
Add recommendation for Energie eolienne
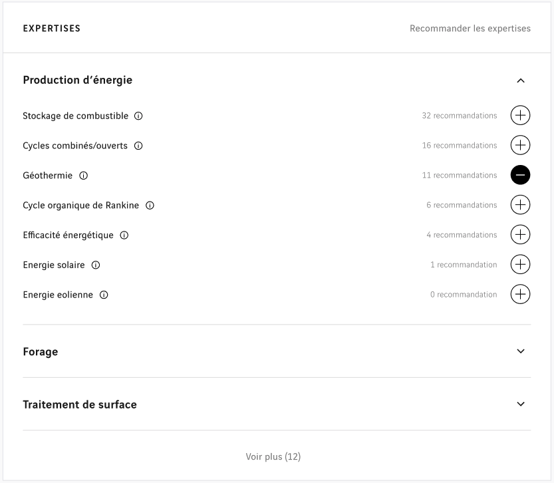(x=520, y=294)
